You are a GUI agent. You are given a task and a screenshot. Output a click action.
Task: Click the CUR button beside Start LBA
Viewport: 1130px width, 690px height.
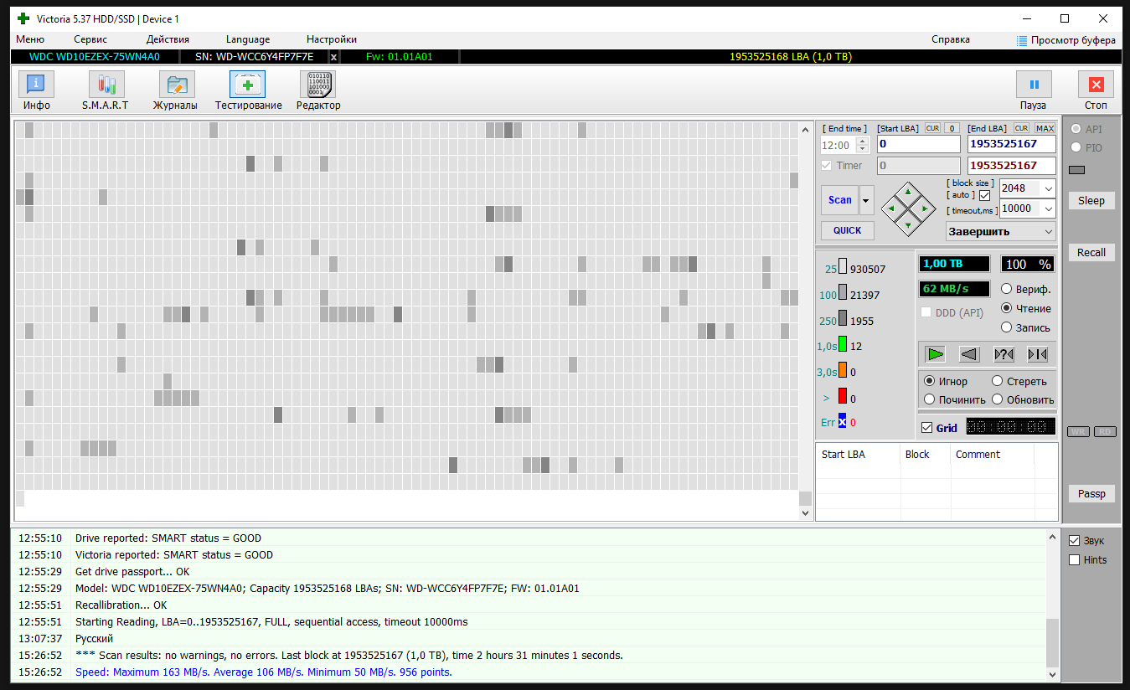coord(932,129)
